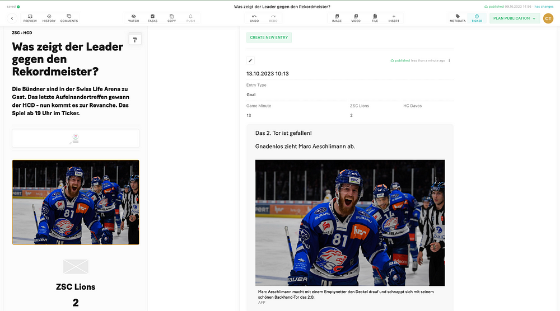Toggle Watch on this document
This screenshot has height=311, width=560.
tap(134, 18)
